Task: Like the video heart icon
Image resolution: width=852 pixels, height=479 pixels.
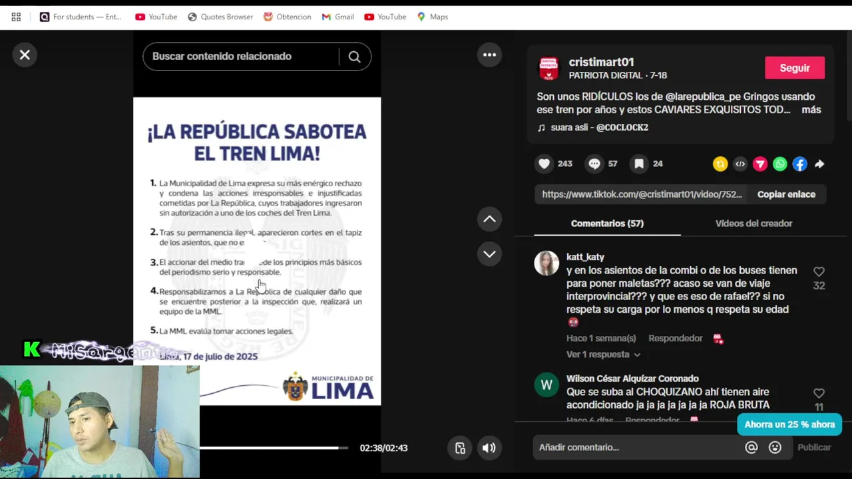Action: tap(544, 164)
